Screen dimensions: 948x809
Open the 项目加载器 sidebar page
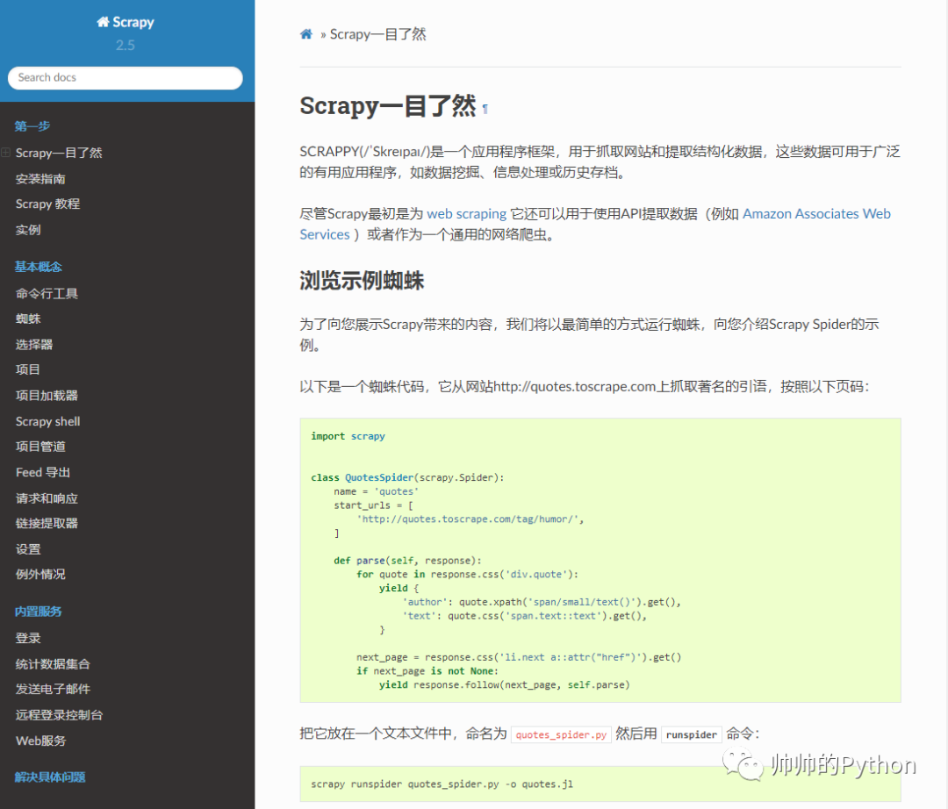(x=47, y=396)
